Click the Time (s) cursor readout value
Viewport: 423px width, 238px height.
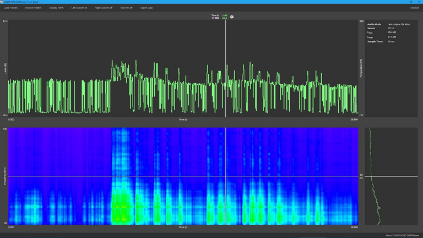[x=215, y=18]
